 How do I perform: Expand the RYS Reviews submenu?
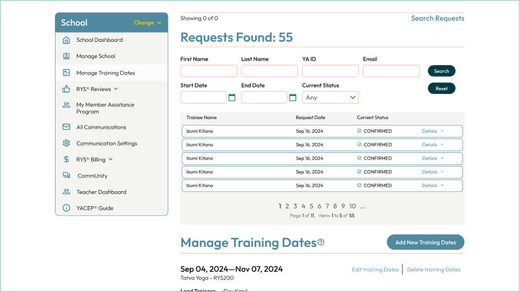pyautogui.click(x=115, y=89)
